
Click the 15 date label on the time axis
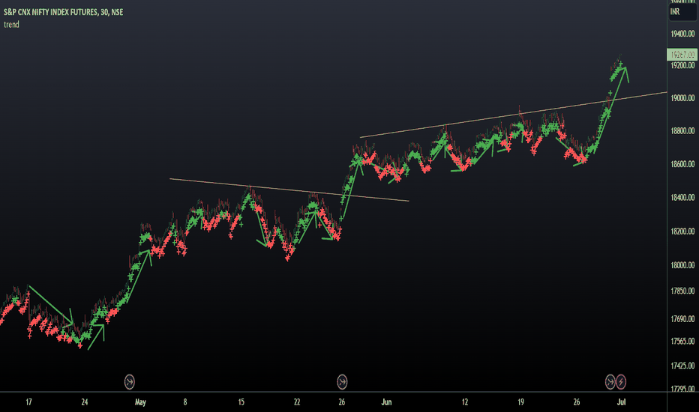241,402
